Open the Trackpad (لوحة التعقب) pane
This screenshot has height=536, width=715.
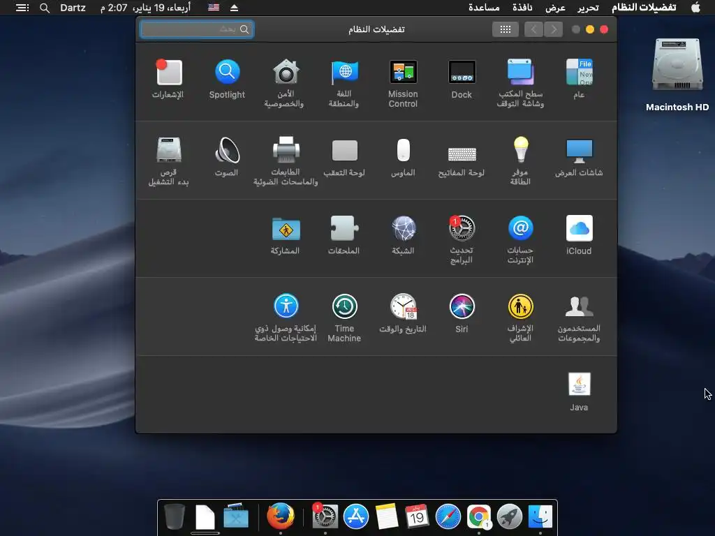click(344, 156)
